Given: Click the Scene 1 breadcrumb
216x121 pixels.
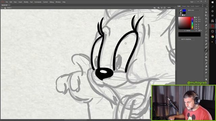Looking at the screenshot, I should tap(9, 8).
